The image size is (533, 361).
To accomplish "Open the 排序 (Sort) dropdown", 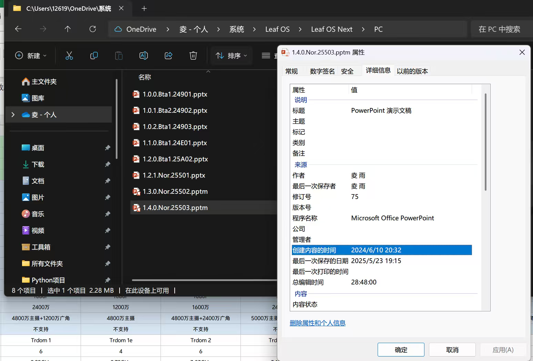I will click(231, 56).
